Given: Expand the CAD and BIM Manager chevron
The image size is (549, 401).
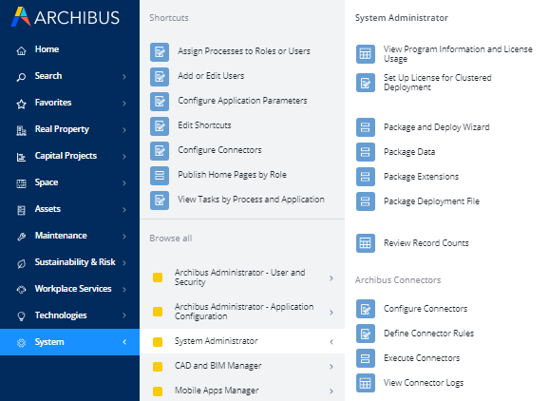Looking at the screenshot, I should click(x=331, y=367).
